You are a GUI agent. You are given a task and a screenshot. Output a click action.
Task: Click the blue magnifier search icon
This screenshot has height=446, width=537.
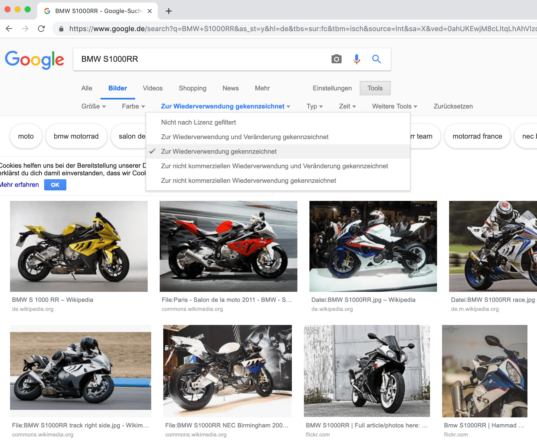click(377, 59)
